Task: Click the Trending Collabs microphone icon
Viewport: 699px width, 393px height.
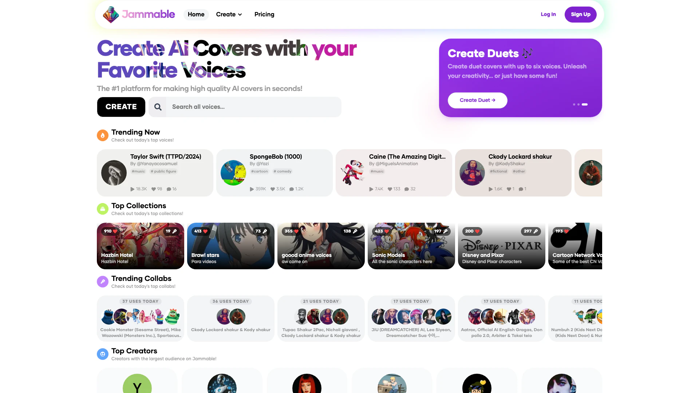Action: point(103,282)
